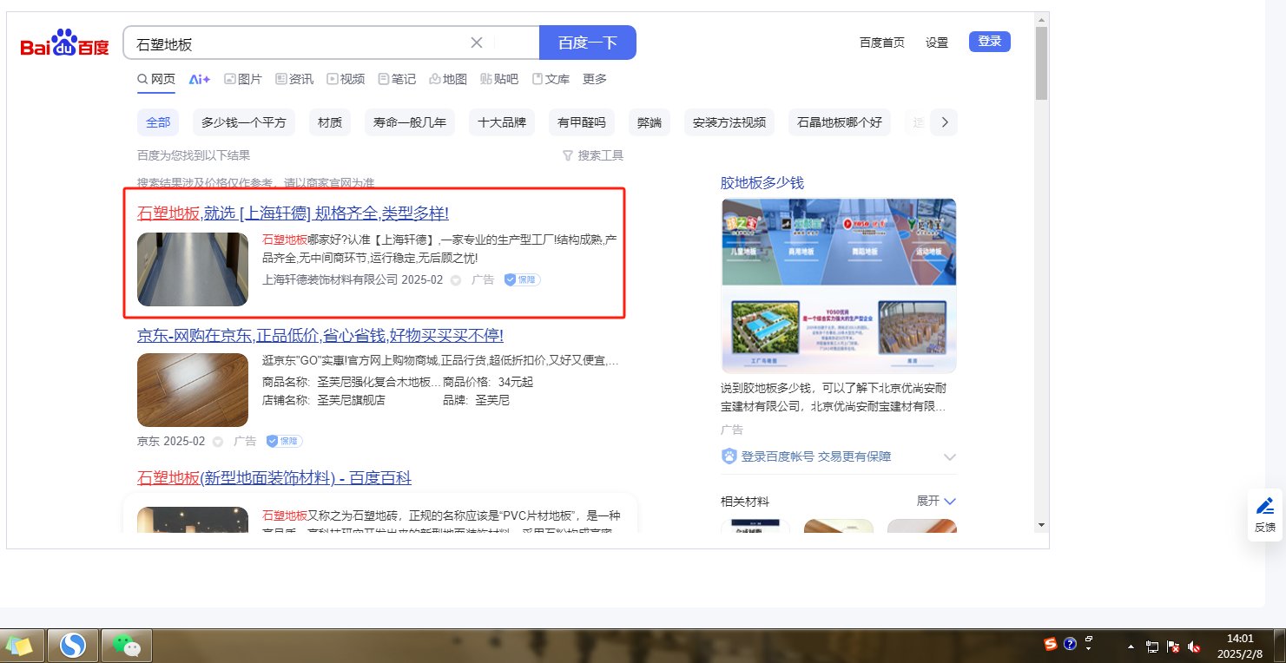Open the Sticky Notes taskbar icon
This screenshot has width=1286, height=663.
[x=20, y=646]
